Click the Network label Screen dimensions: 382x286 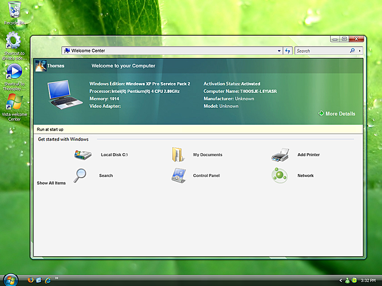tap(306, 176)
